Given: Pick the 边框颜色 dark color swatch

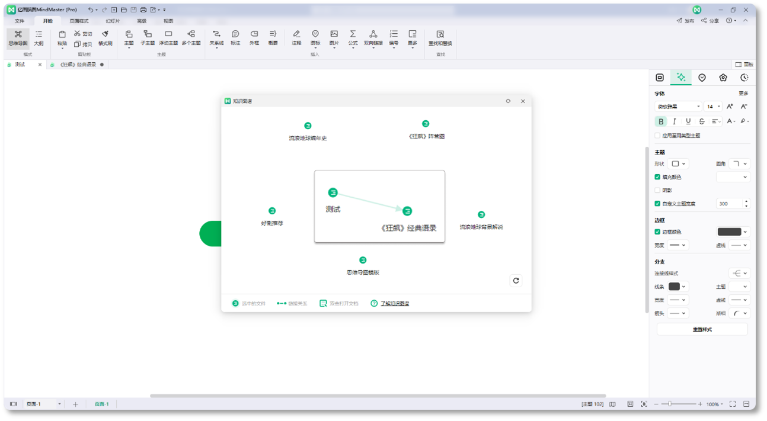Looking at the screenshot, I should coord(729,232).
